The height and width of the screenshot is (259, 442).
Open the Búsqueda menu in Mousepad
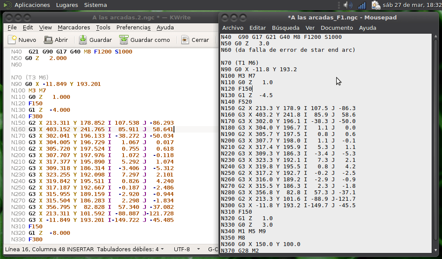[286, 28]
